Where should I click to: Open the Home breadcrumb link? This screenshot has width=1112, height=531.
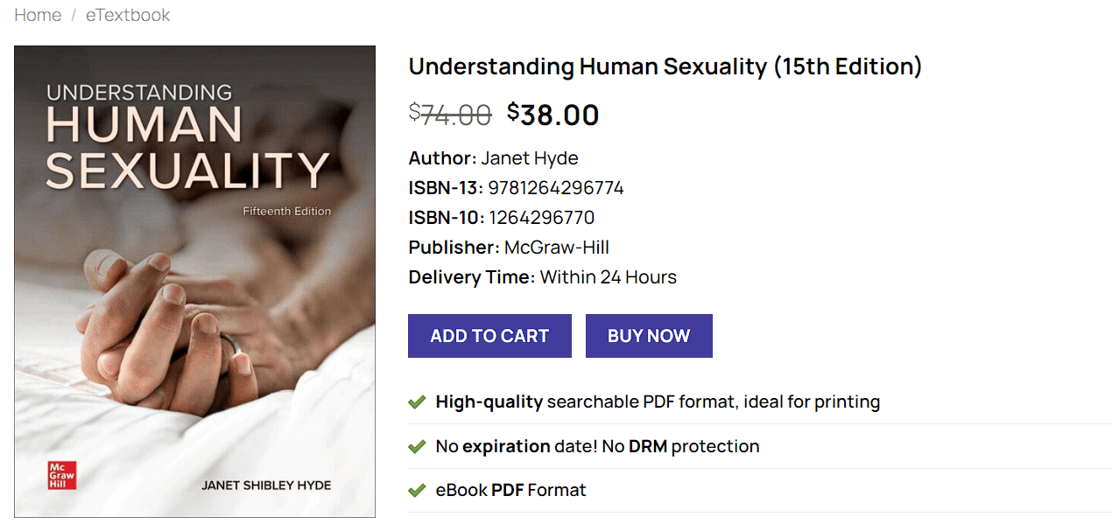click(x=38, y=15)
